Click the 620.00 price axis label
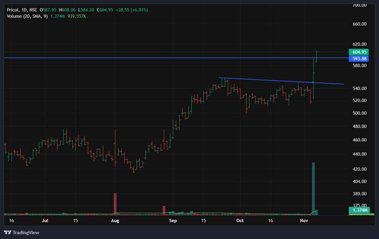The width and height of the screenshot is (379, 239). tap(359, 44)
